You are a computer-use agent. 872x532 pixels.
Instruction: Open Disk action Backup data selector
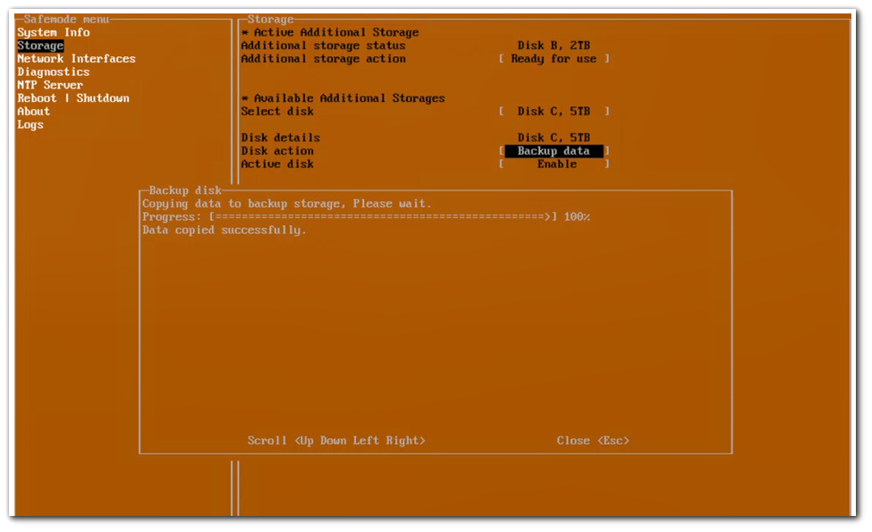point(554,151)
